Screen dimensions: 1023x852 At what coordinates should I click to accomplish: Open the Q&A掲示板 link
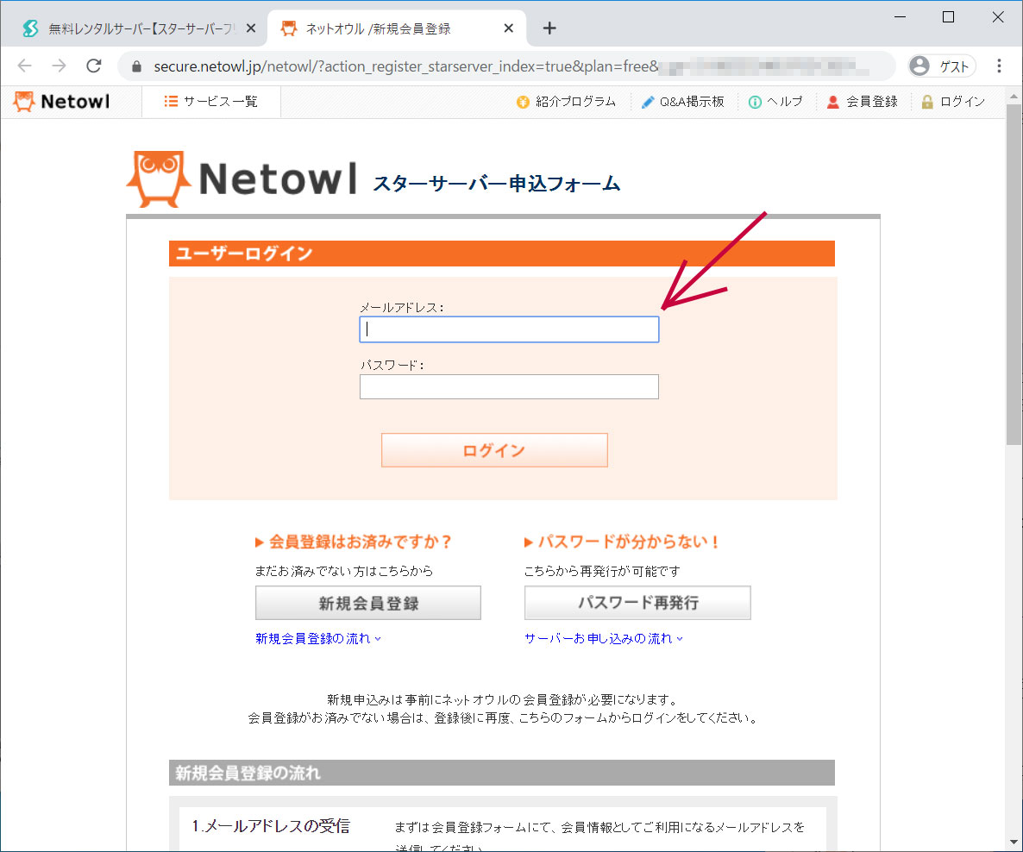pos(683,102)
